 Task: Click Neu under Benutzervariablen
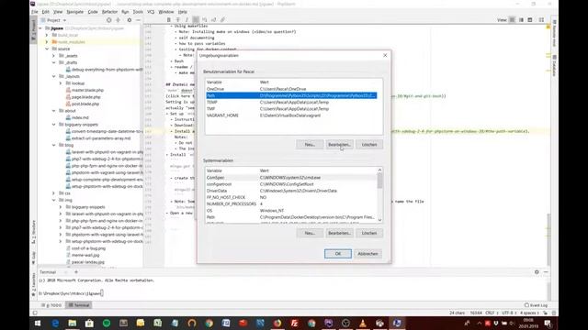[x=310, y=145]
